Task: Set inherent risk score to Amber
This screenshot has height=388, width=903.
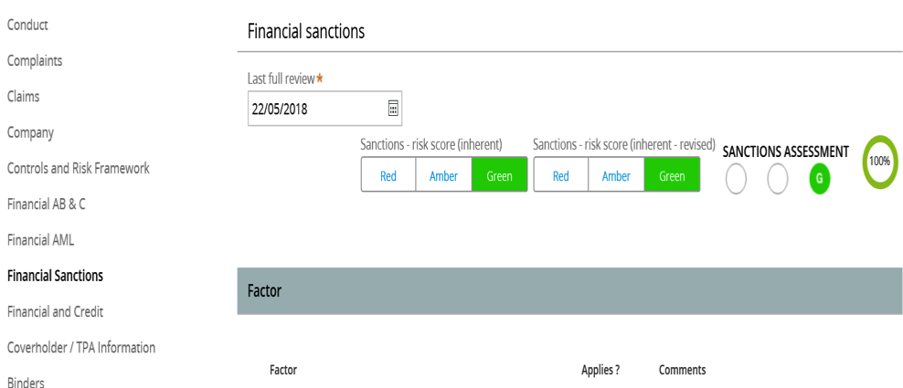Action: click(443, 173)
